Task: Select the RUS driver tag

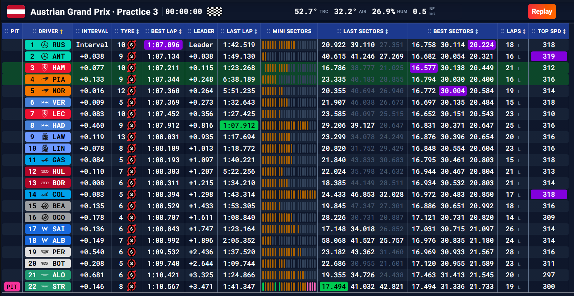Action: point(48,45)
